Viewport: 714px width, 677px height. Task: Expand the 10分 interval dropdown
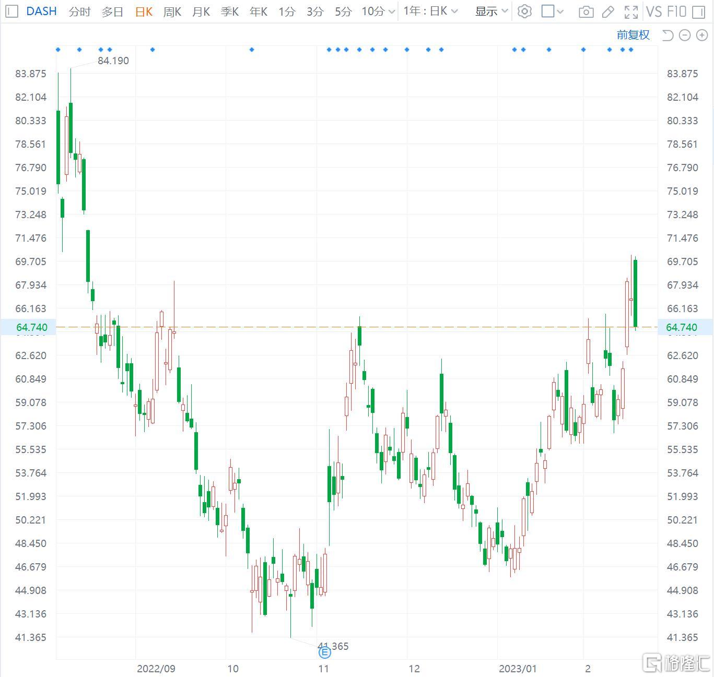click(x=378, y=11)
